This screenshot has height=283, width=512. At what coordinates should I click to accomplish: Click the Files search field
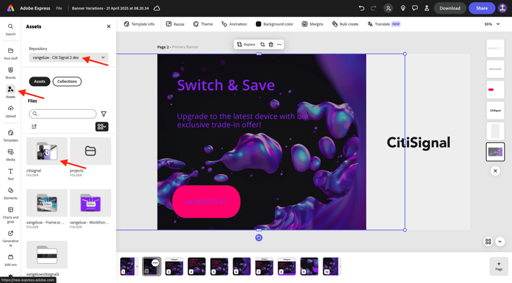coord(63,113)
